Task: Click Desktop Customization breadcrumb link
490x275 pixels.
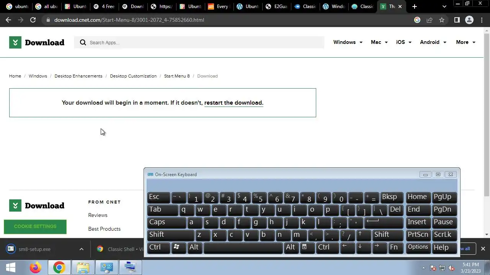Action: pyautogui.click(x=133, y=76)
